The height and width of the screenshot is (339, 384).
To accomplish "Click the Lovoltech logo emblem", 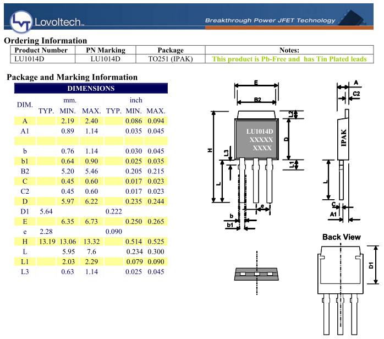I will (21, 21).
